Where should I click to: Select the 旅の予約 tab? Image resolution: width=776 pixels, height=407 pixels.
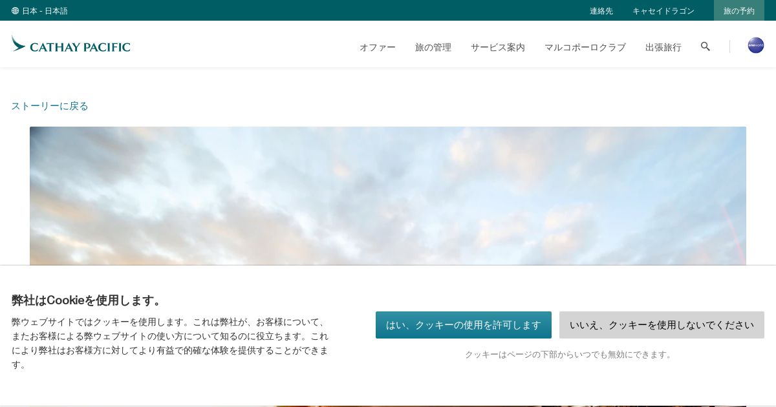pos(739,10)
